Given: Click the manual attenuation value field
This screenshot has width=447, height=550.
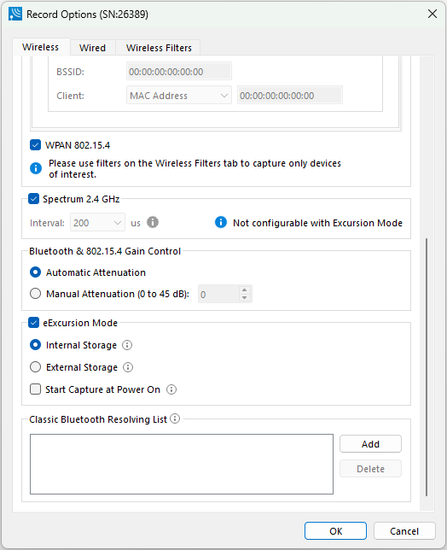Looking at the screenshot, I should click(219, 294).
